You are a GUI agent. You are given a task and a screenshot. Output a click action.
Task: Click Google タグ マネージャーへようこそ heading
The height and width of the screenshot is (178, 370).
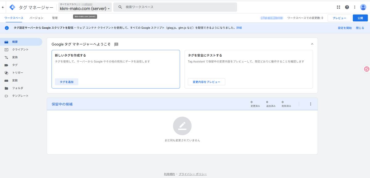coord(81,44)
